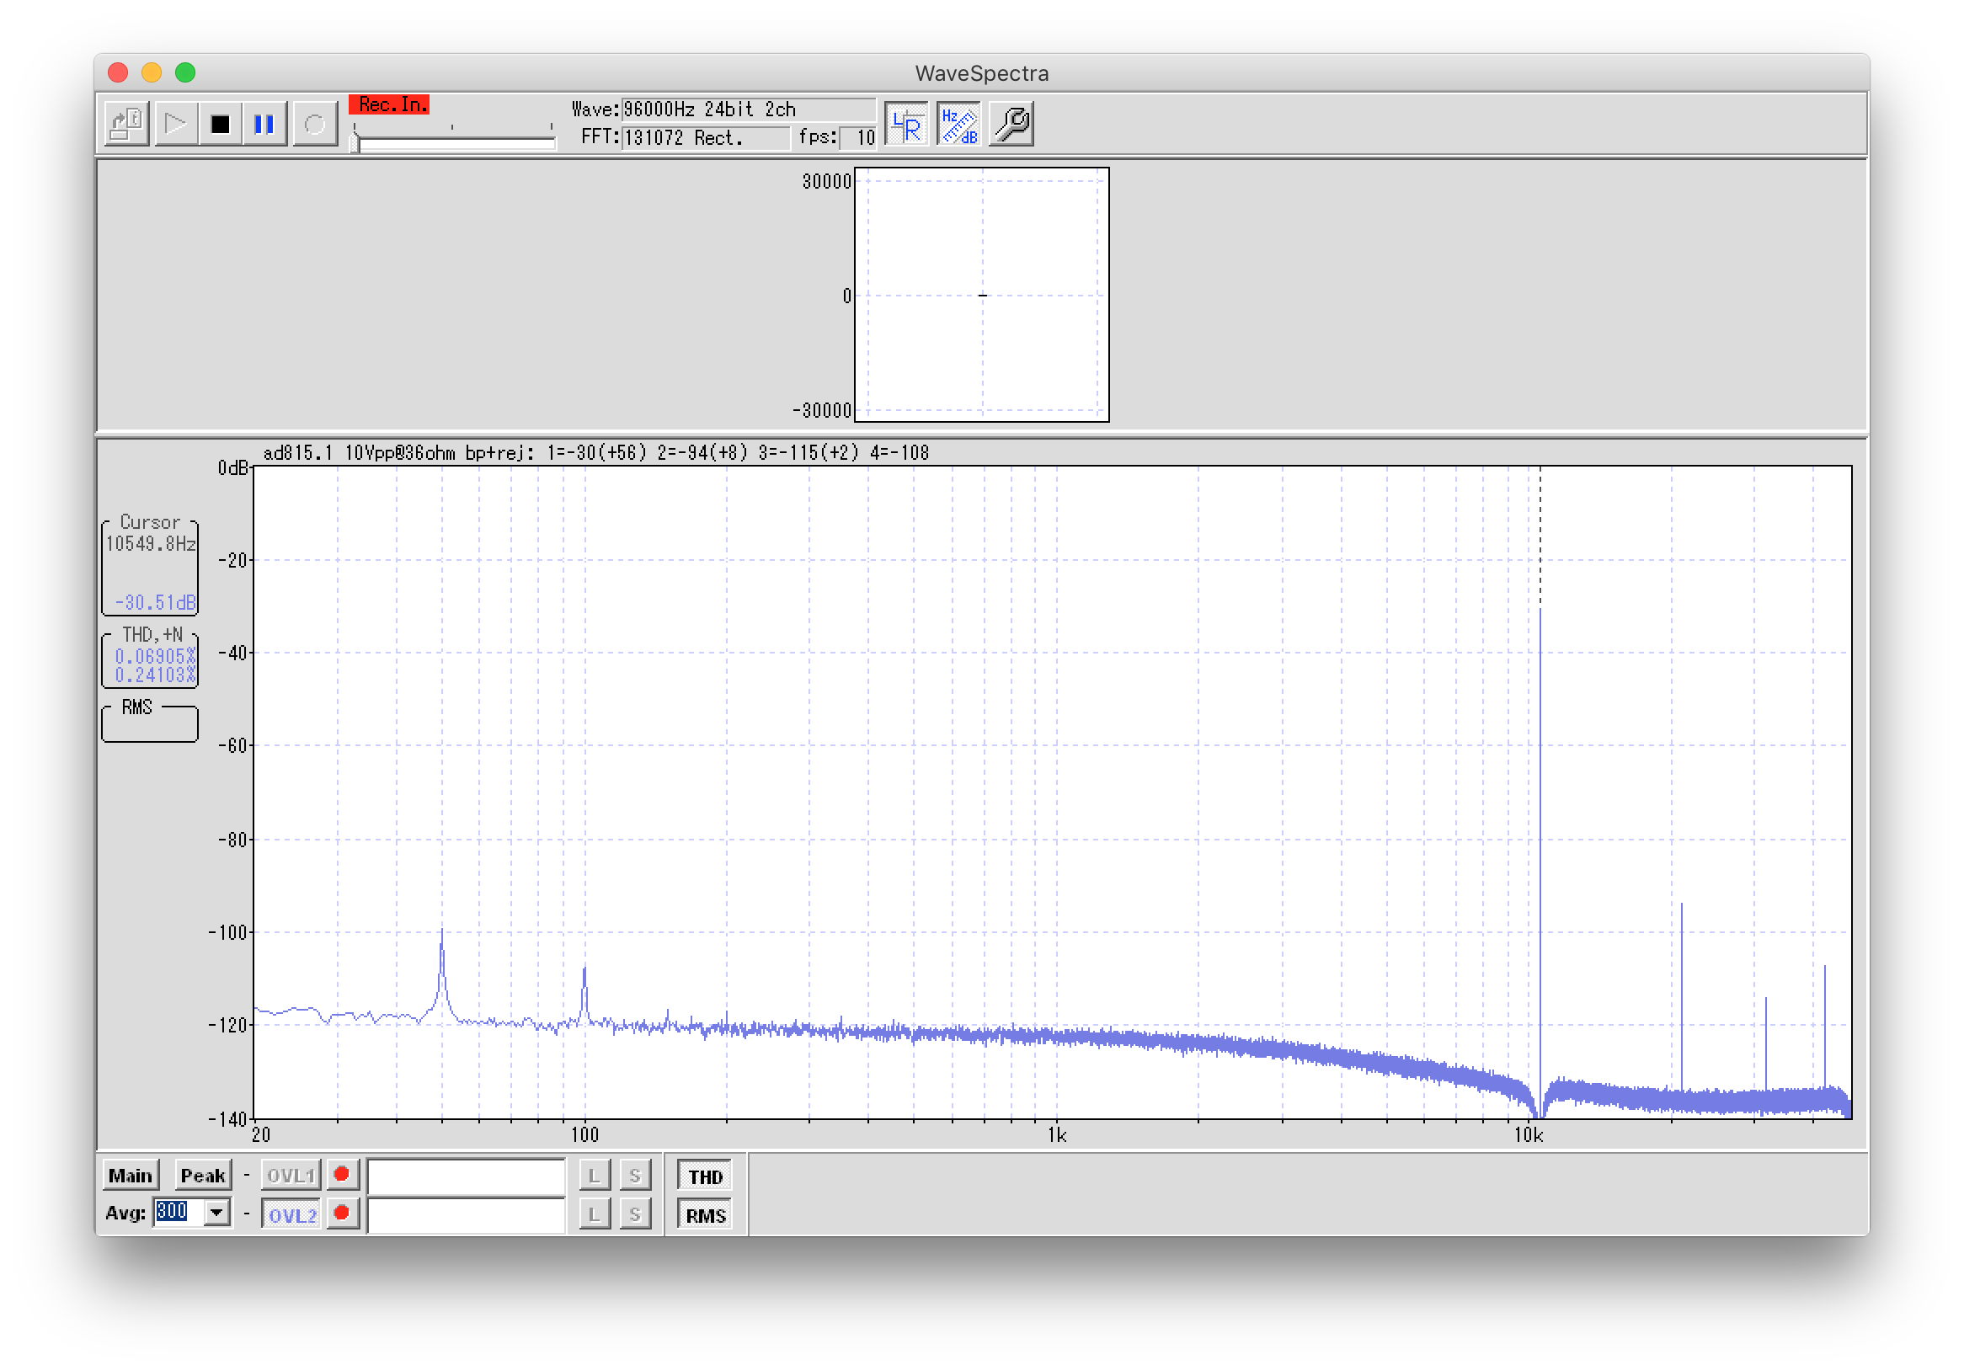This screenshot has width=1964, height=1371.
Task: Click the Wave format field 96000Hz 24bit 2ch
Action: [749, 109]
